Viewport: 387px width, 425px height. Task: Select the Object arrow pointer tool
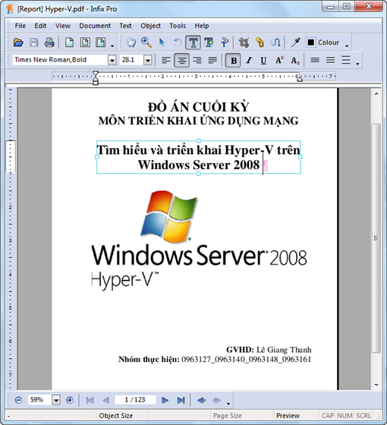(x=162, y=42)
